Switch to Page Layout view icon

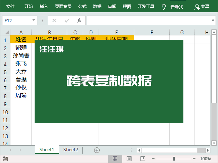129,159
